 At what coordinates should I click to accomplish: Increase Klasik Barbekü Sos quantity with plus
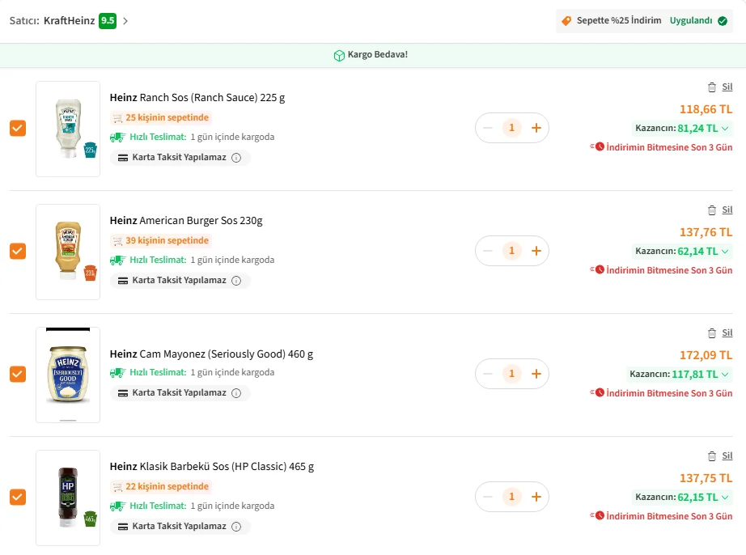536,497
